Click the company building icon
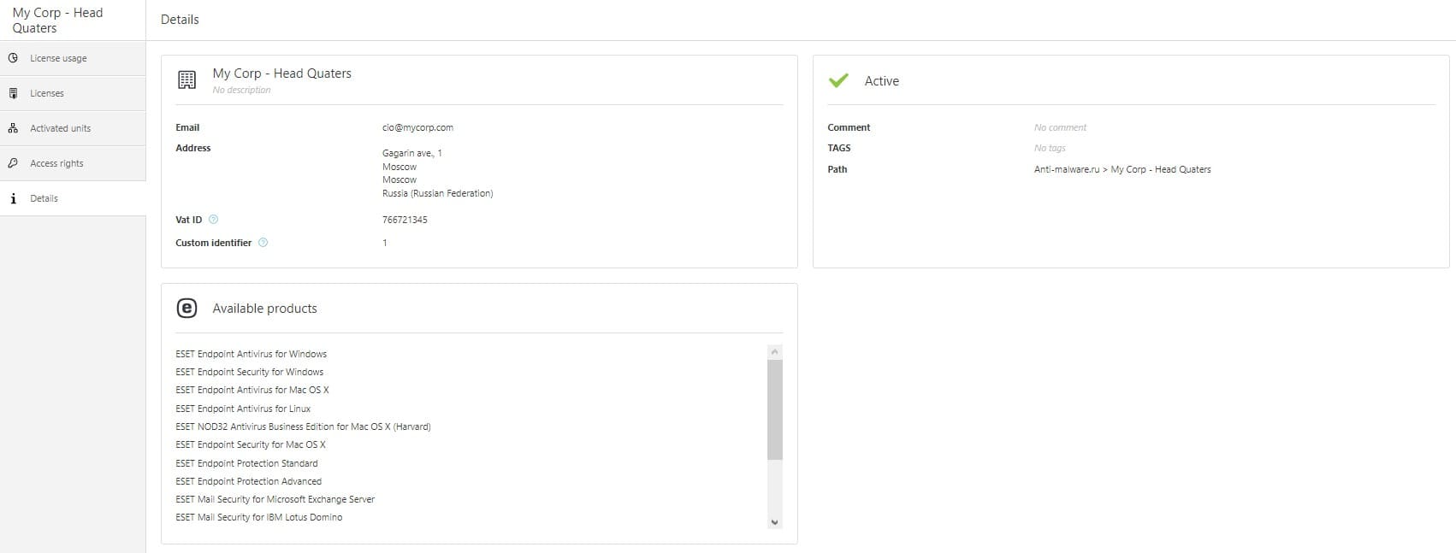Viewport: 1456px width, 553px height. pos(186,79)
